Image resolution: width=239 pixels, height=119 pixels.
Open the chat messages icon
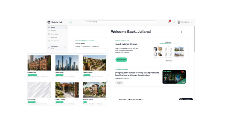[174, 22]
